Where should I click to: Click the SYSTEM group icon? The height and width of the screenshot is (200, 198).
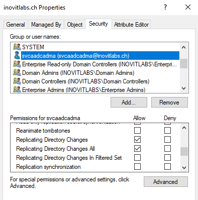click(x=17, y=47)
